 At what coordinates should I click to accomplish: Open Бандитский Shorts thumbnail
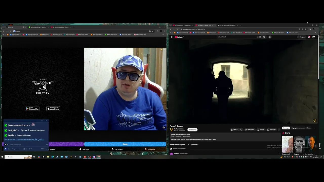coord(288,145)
